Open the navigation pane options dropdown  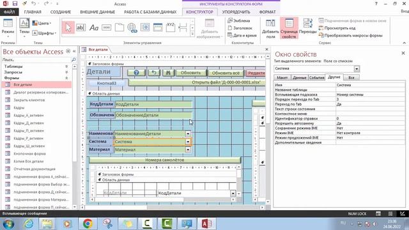[x=68, y=51]
